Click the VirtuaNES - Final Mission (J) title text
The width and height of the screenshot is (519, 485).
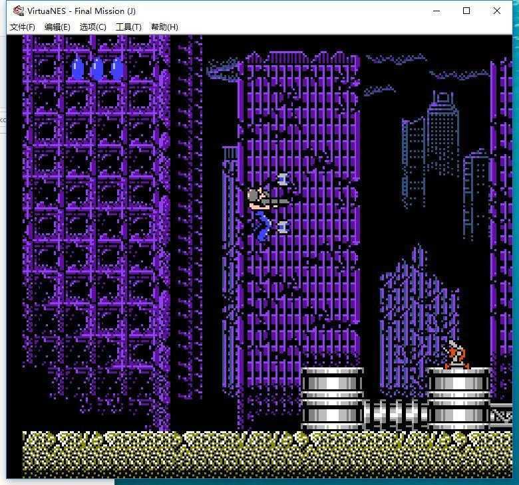pos(81,11)
